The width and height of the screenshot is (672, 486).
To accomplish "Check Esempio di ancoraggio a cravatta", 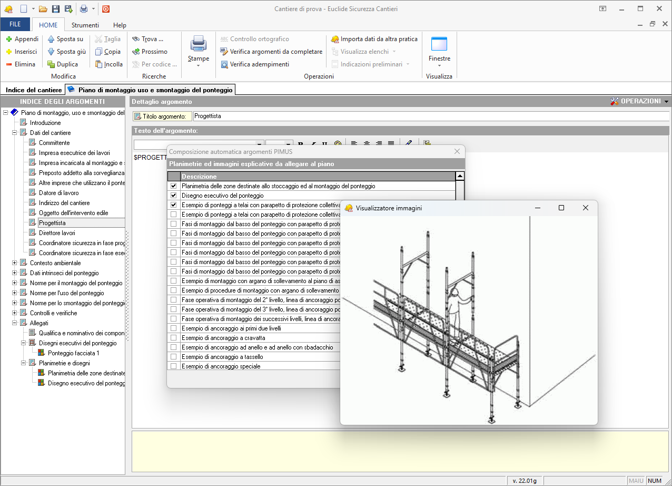I will point(173,338).
